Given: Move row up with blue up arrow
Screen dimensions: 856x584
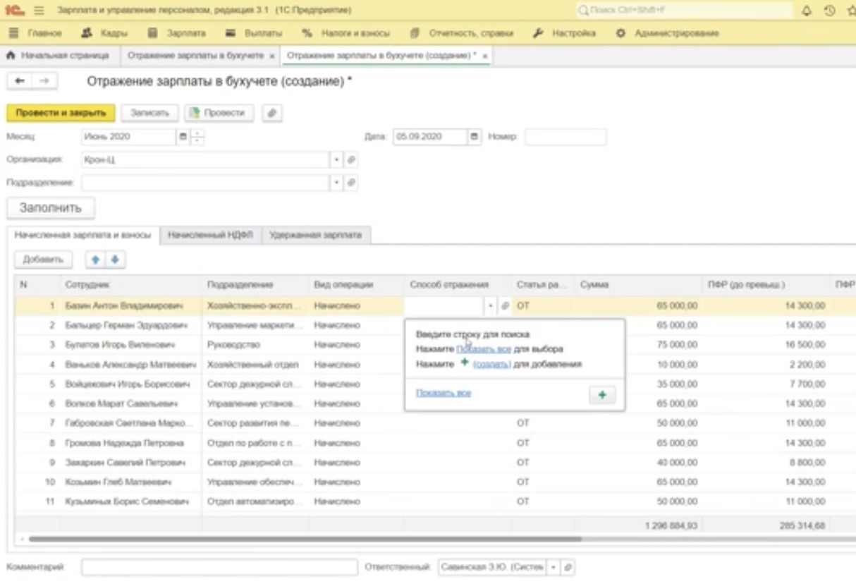Looking at the screenshot, I should click(x=95, y=260).
